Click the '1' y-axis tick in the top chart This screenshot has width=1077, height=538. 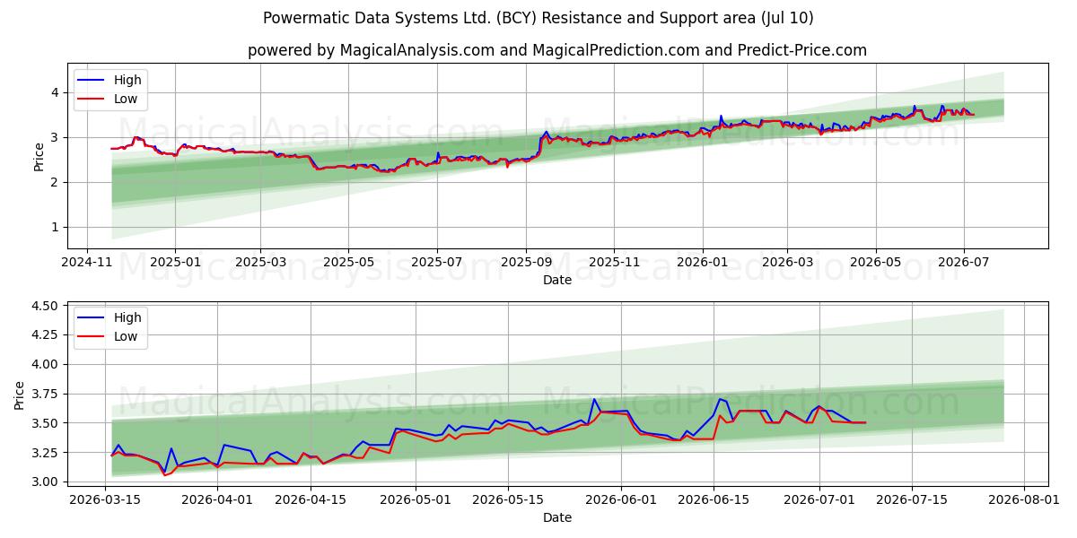coord(55,227)
